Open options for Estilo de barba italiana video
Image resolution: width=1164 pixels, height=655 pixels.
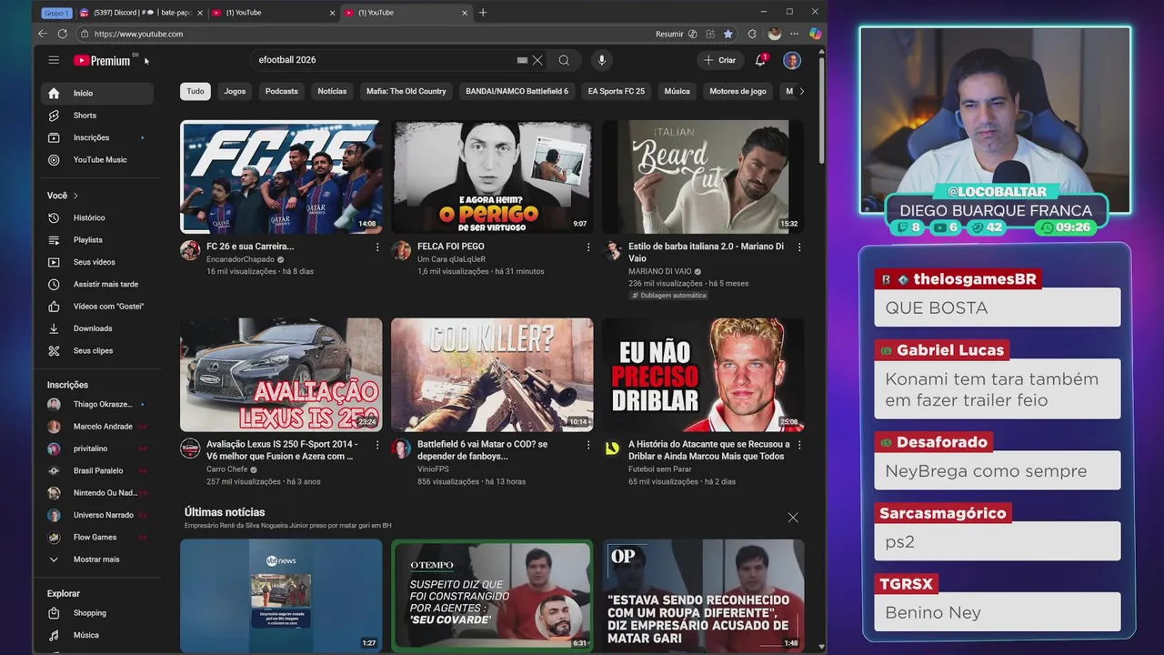799,247
